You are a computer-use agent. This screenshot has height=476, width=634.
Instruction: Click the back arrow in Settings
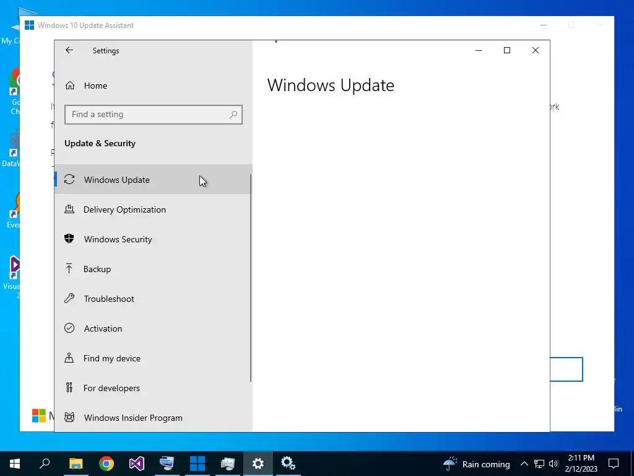(x=69, y=50)
